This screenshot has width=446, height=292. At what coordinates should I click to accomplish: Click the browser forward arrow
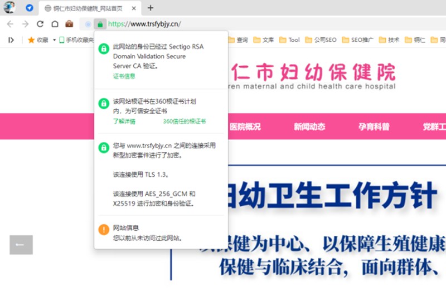pyautogui.click(x=25, y=24)
